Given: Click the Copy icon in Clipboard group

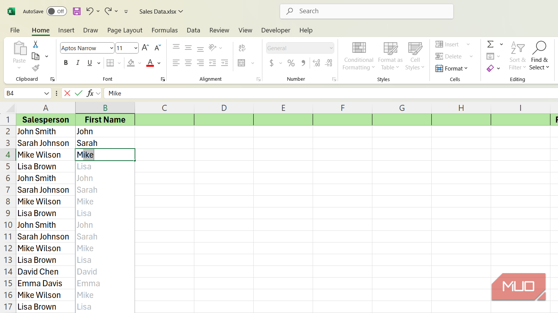Looking at the screenshot, I should pos(36,56).
